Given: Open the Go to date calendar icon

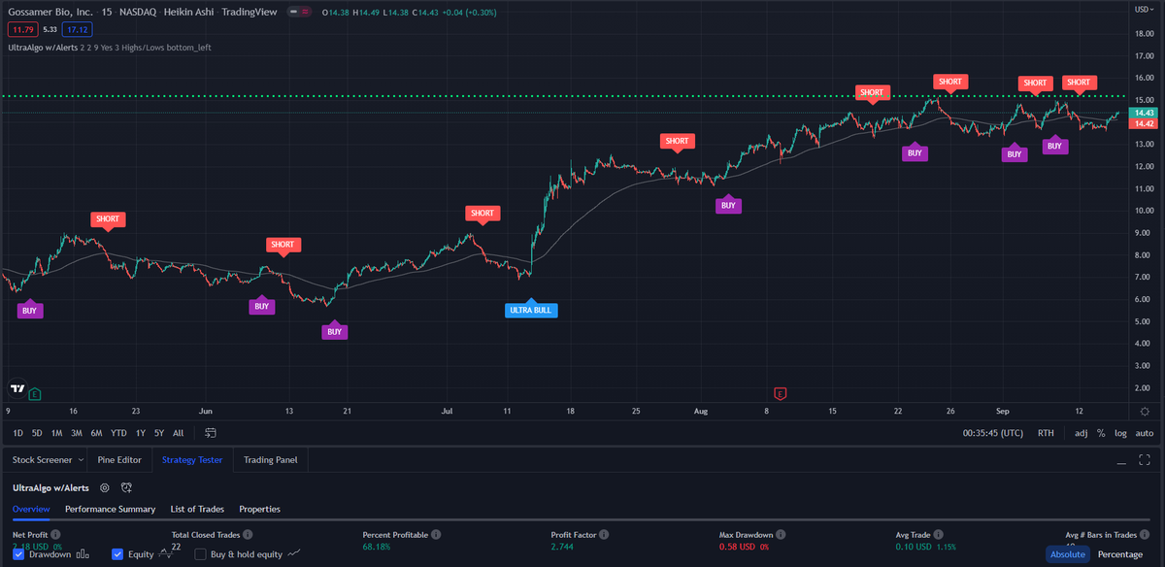Looking at the screenshot, I should point(211,432).
